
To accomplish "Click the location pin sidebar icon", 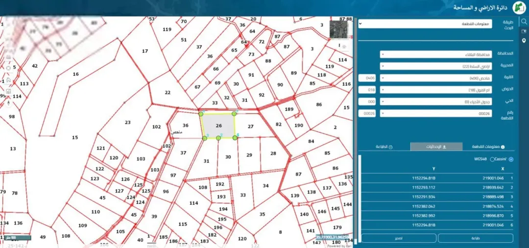I will pyautogui.click(x=524, y=41).
